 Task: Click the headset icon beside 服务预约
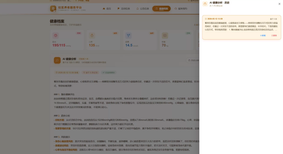[176, 9]
